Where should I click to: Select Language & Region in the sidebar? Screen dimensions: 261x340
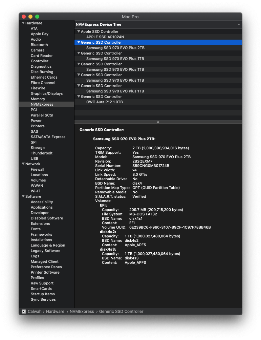(x=48, y=245)
